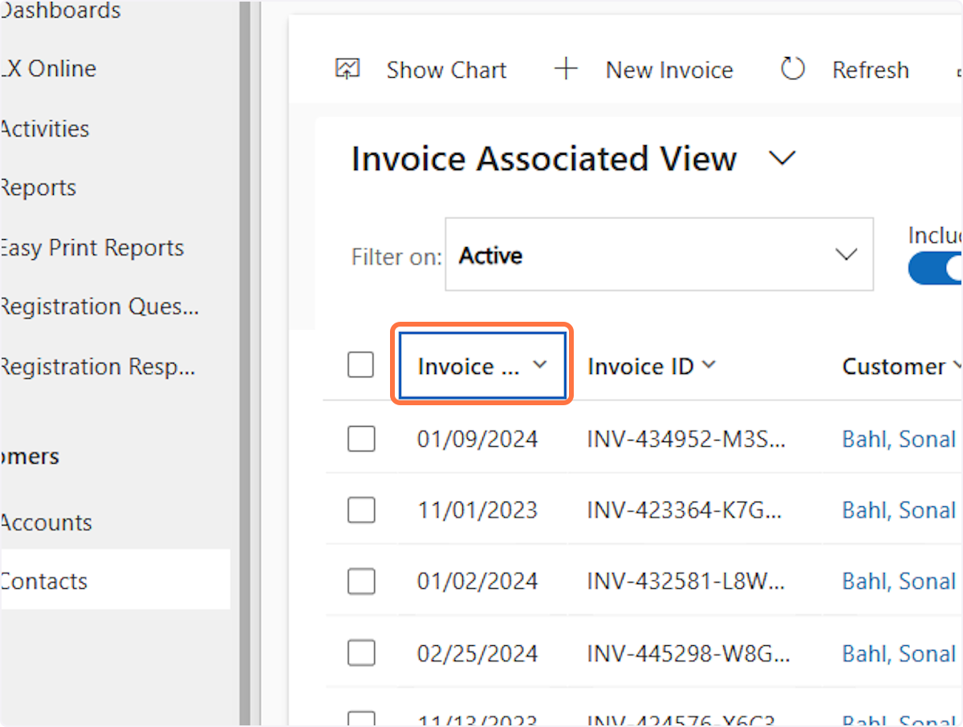Select invoice INV-445298-W8G... cell

point(689,653)
